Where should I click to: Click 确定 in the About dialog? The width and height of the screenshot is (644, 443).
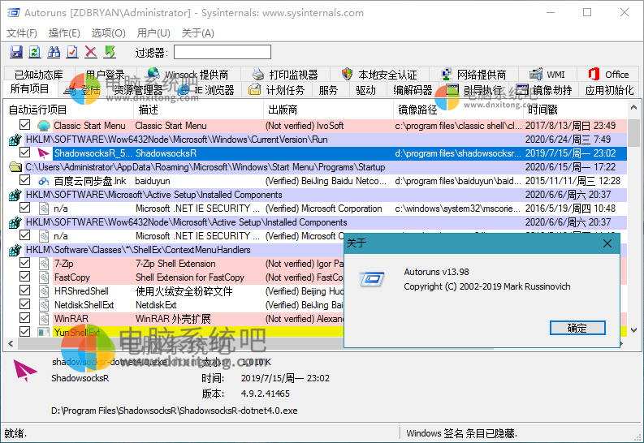point(577,328)
